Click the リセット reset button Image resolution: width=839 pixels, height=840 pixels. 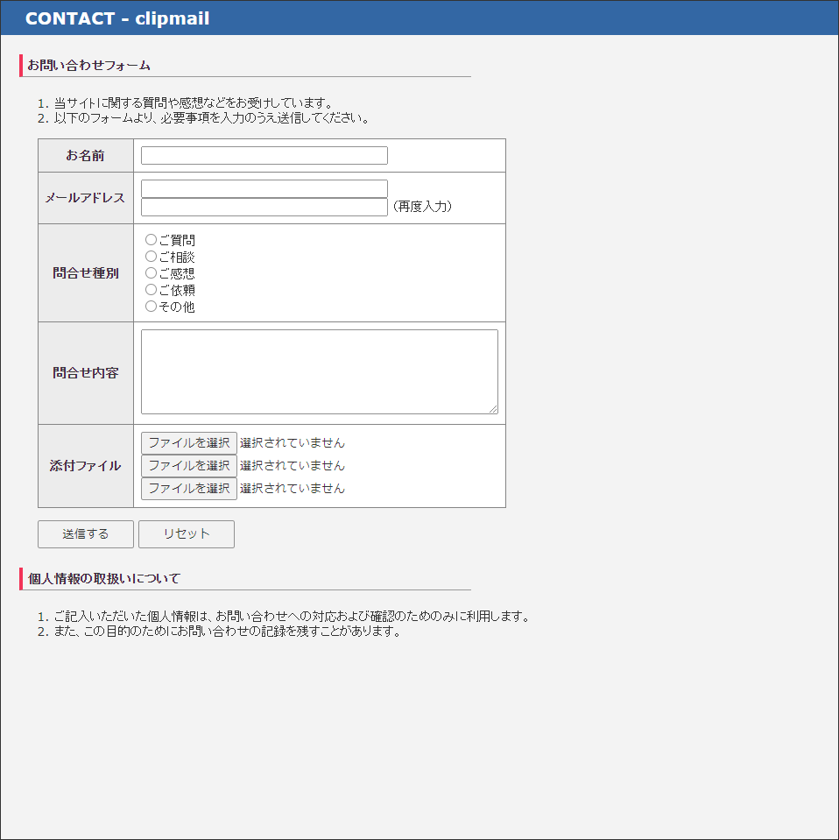point(186,533)
